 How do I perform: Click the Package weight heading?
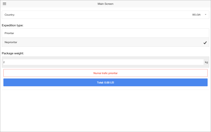13,53
